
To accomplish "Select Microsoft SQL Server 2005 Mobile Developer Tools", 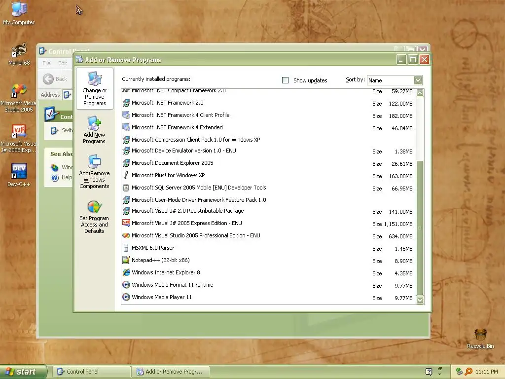I will pyautogui.click(x=269, y=188).
